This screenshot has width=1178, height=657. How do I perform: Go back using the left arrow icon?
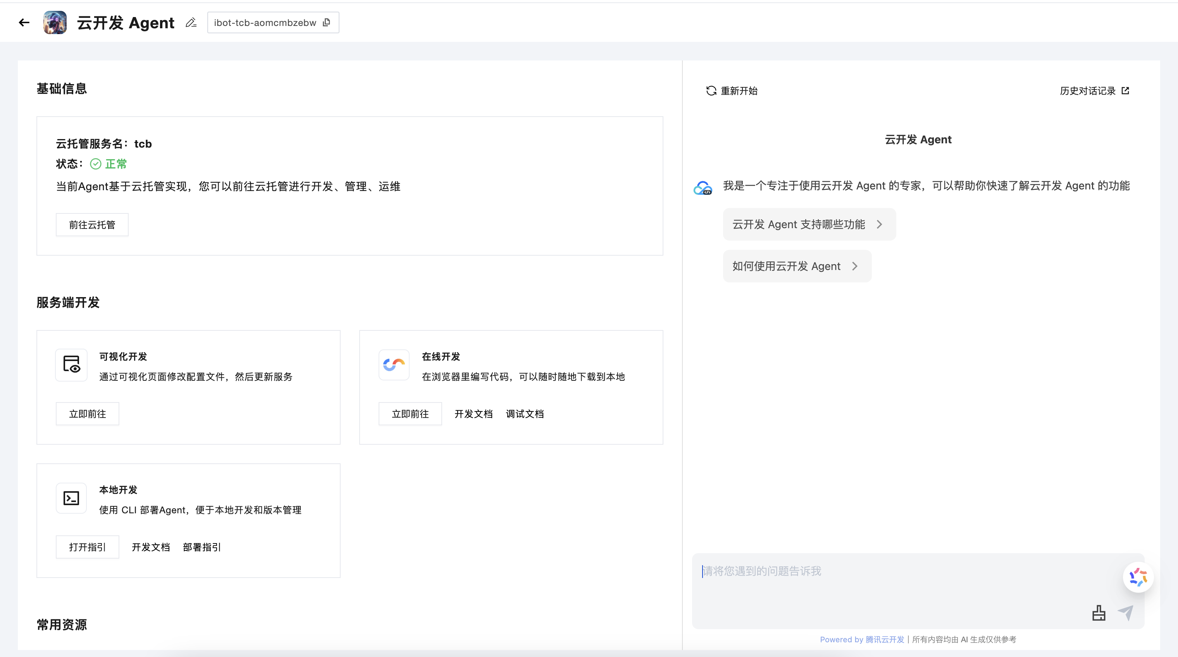point(24,22)
